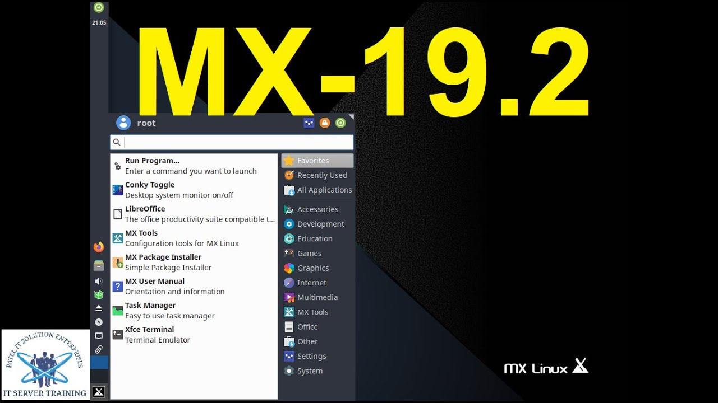Click the green logout icon atop the panel
Viewport: 718px width, 403px height.
pos(99,7)
